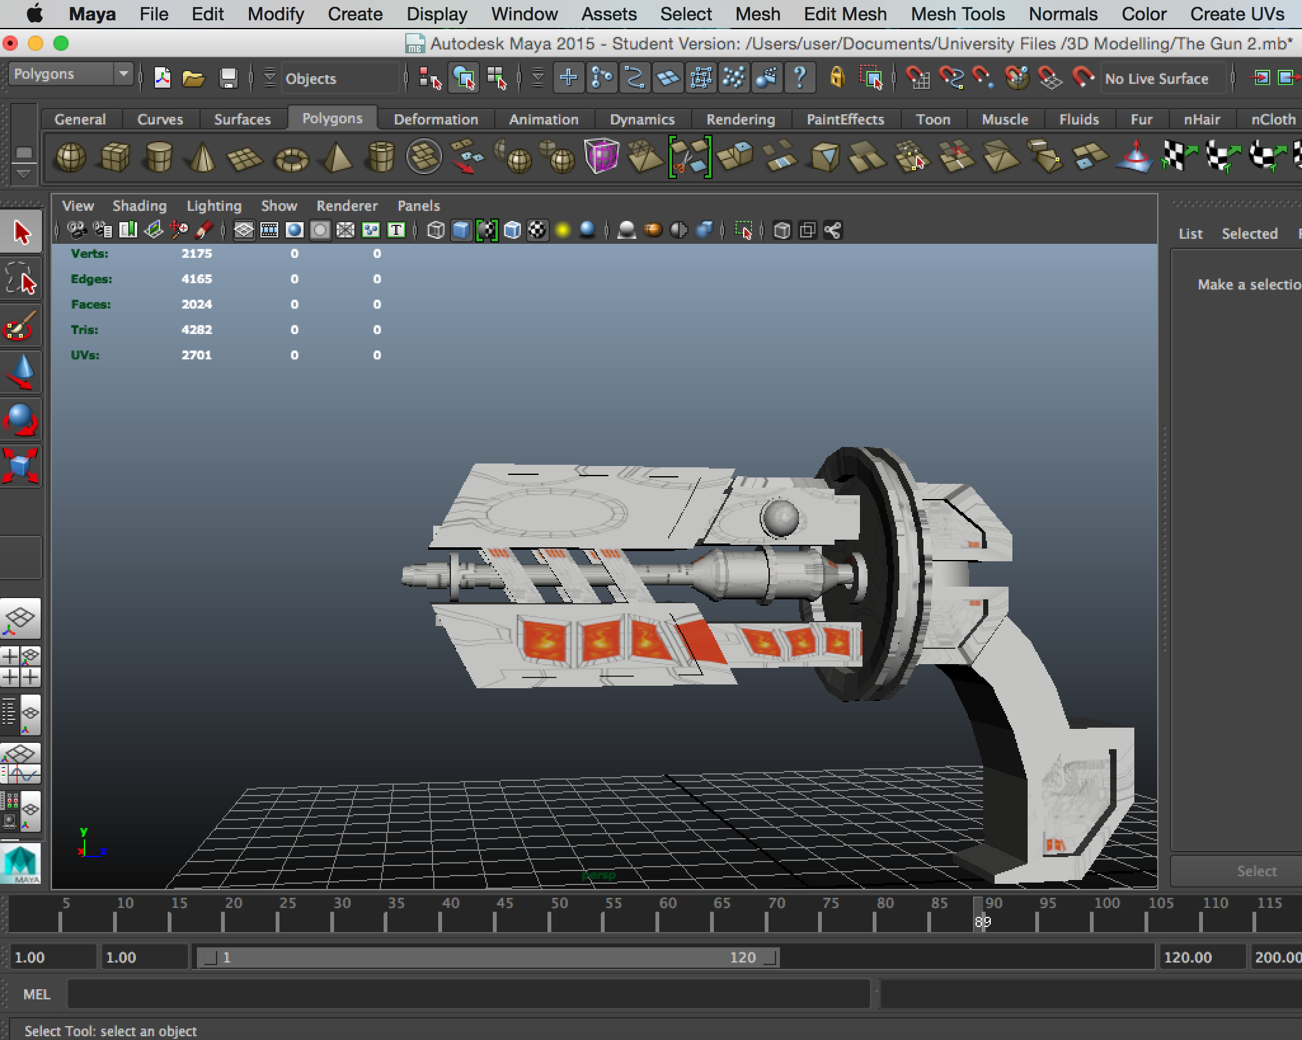The height and width of the screenshot is (1040, 1302).
Task: Toggle use all lights yellow bulb icon
Action: pyautogui.click(x=562, y=230)
